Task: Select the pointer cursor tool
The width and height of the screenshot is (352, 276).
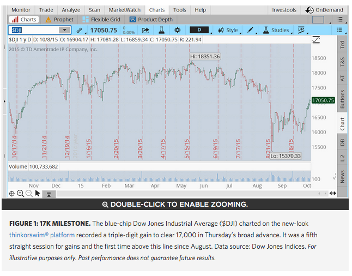Action: (x=38, y=193)
